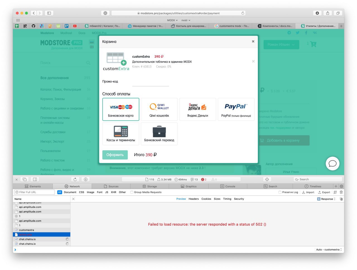Screen dimensions: 357x270
Task: Open the Console inspector tab
Action: point(228,186)
